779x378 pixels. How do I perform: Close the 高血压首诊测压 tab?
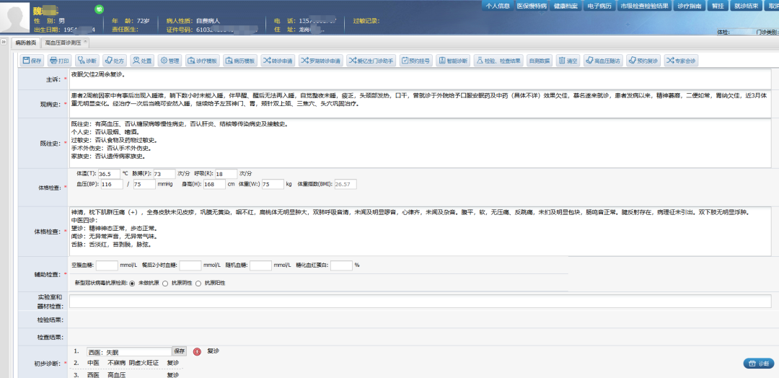86,42
